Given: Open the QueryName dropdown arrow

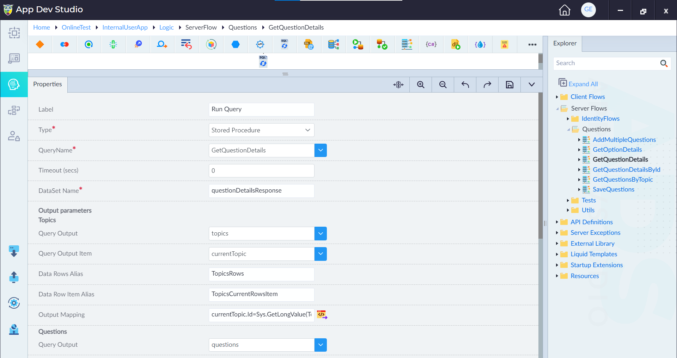Looking at the screenshot, I should click(x=321, y=150).
